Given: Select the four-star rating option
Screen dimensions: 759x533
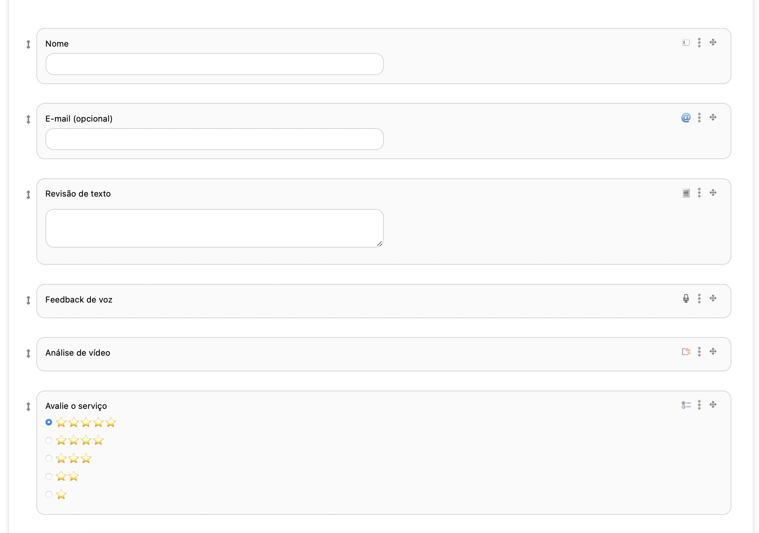Looking at the screenshot, I should pyautogui.click(x=49, y=441).
